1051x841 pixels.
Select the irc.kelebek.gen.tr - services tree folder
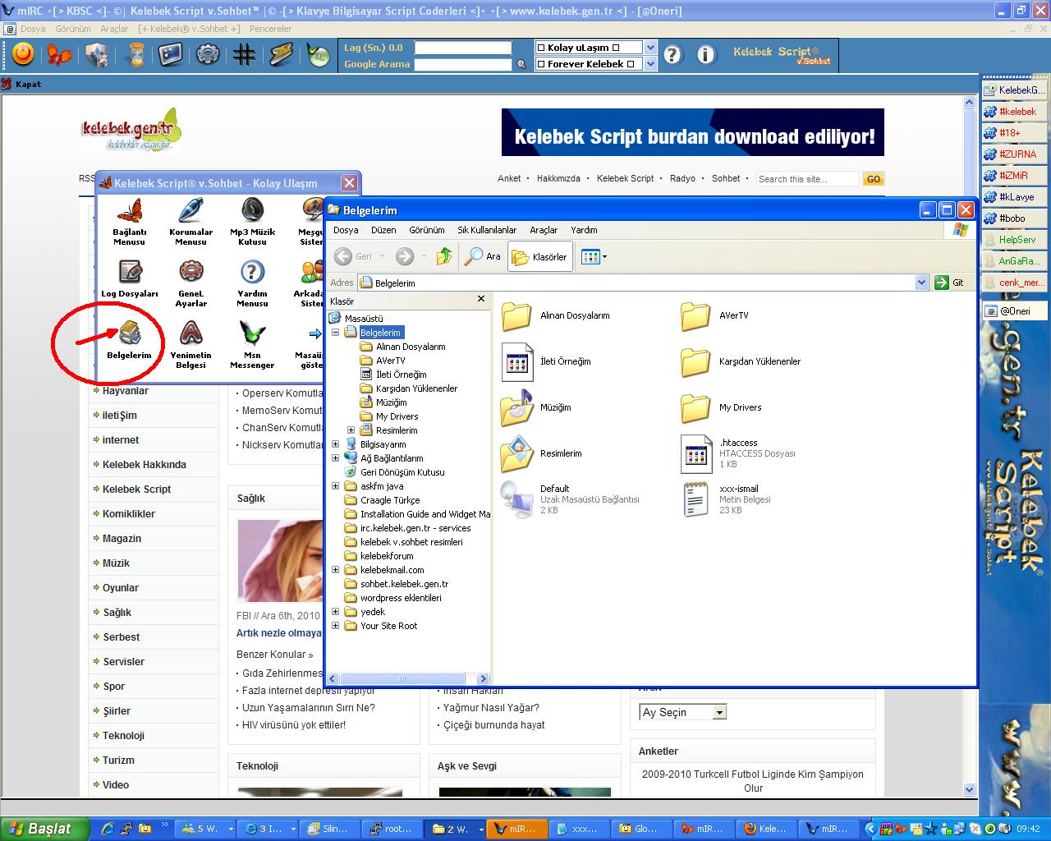(x=408, y=528)
